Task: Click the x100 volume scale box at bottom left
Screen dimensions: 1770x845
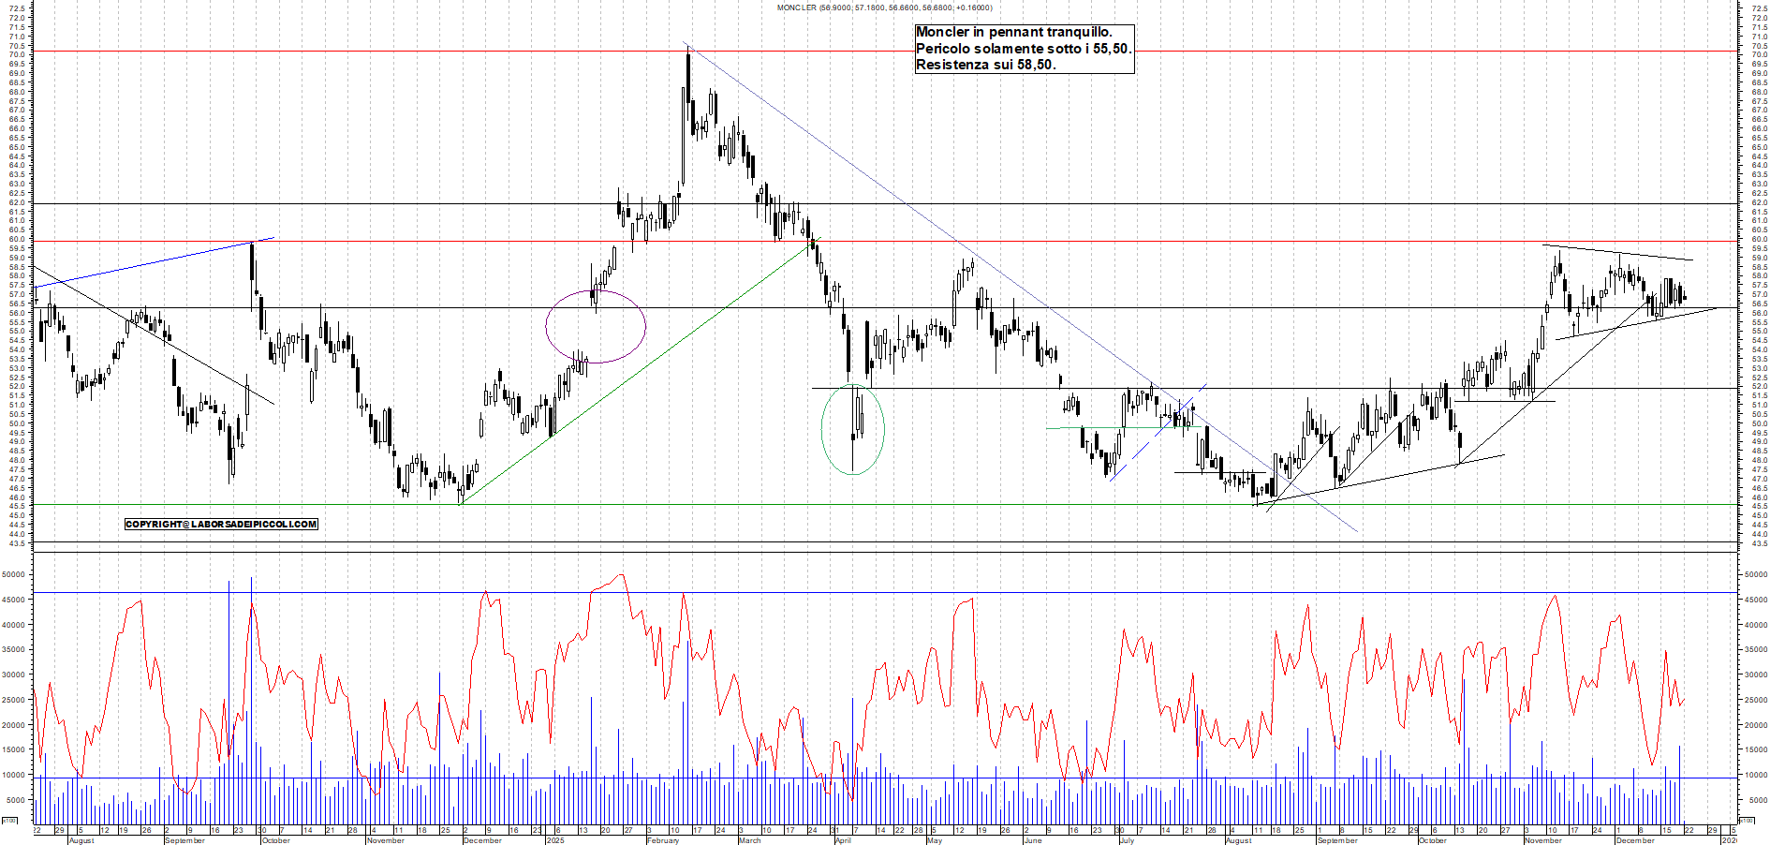Action: click(9, 821)
